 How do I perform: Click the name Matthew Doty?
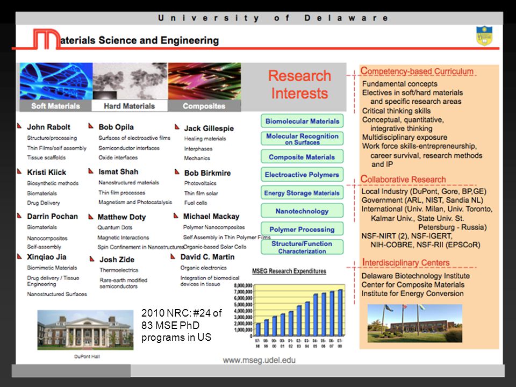(121, 217)
